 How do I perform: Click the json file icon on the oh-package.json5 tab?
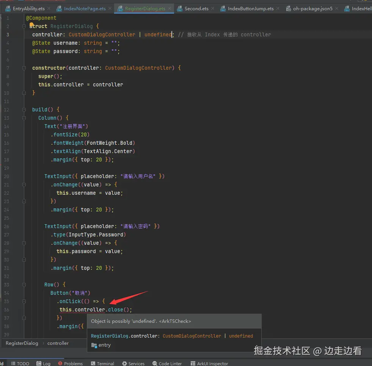(x=289, y=9)
